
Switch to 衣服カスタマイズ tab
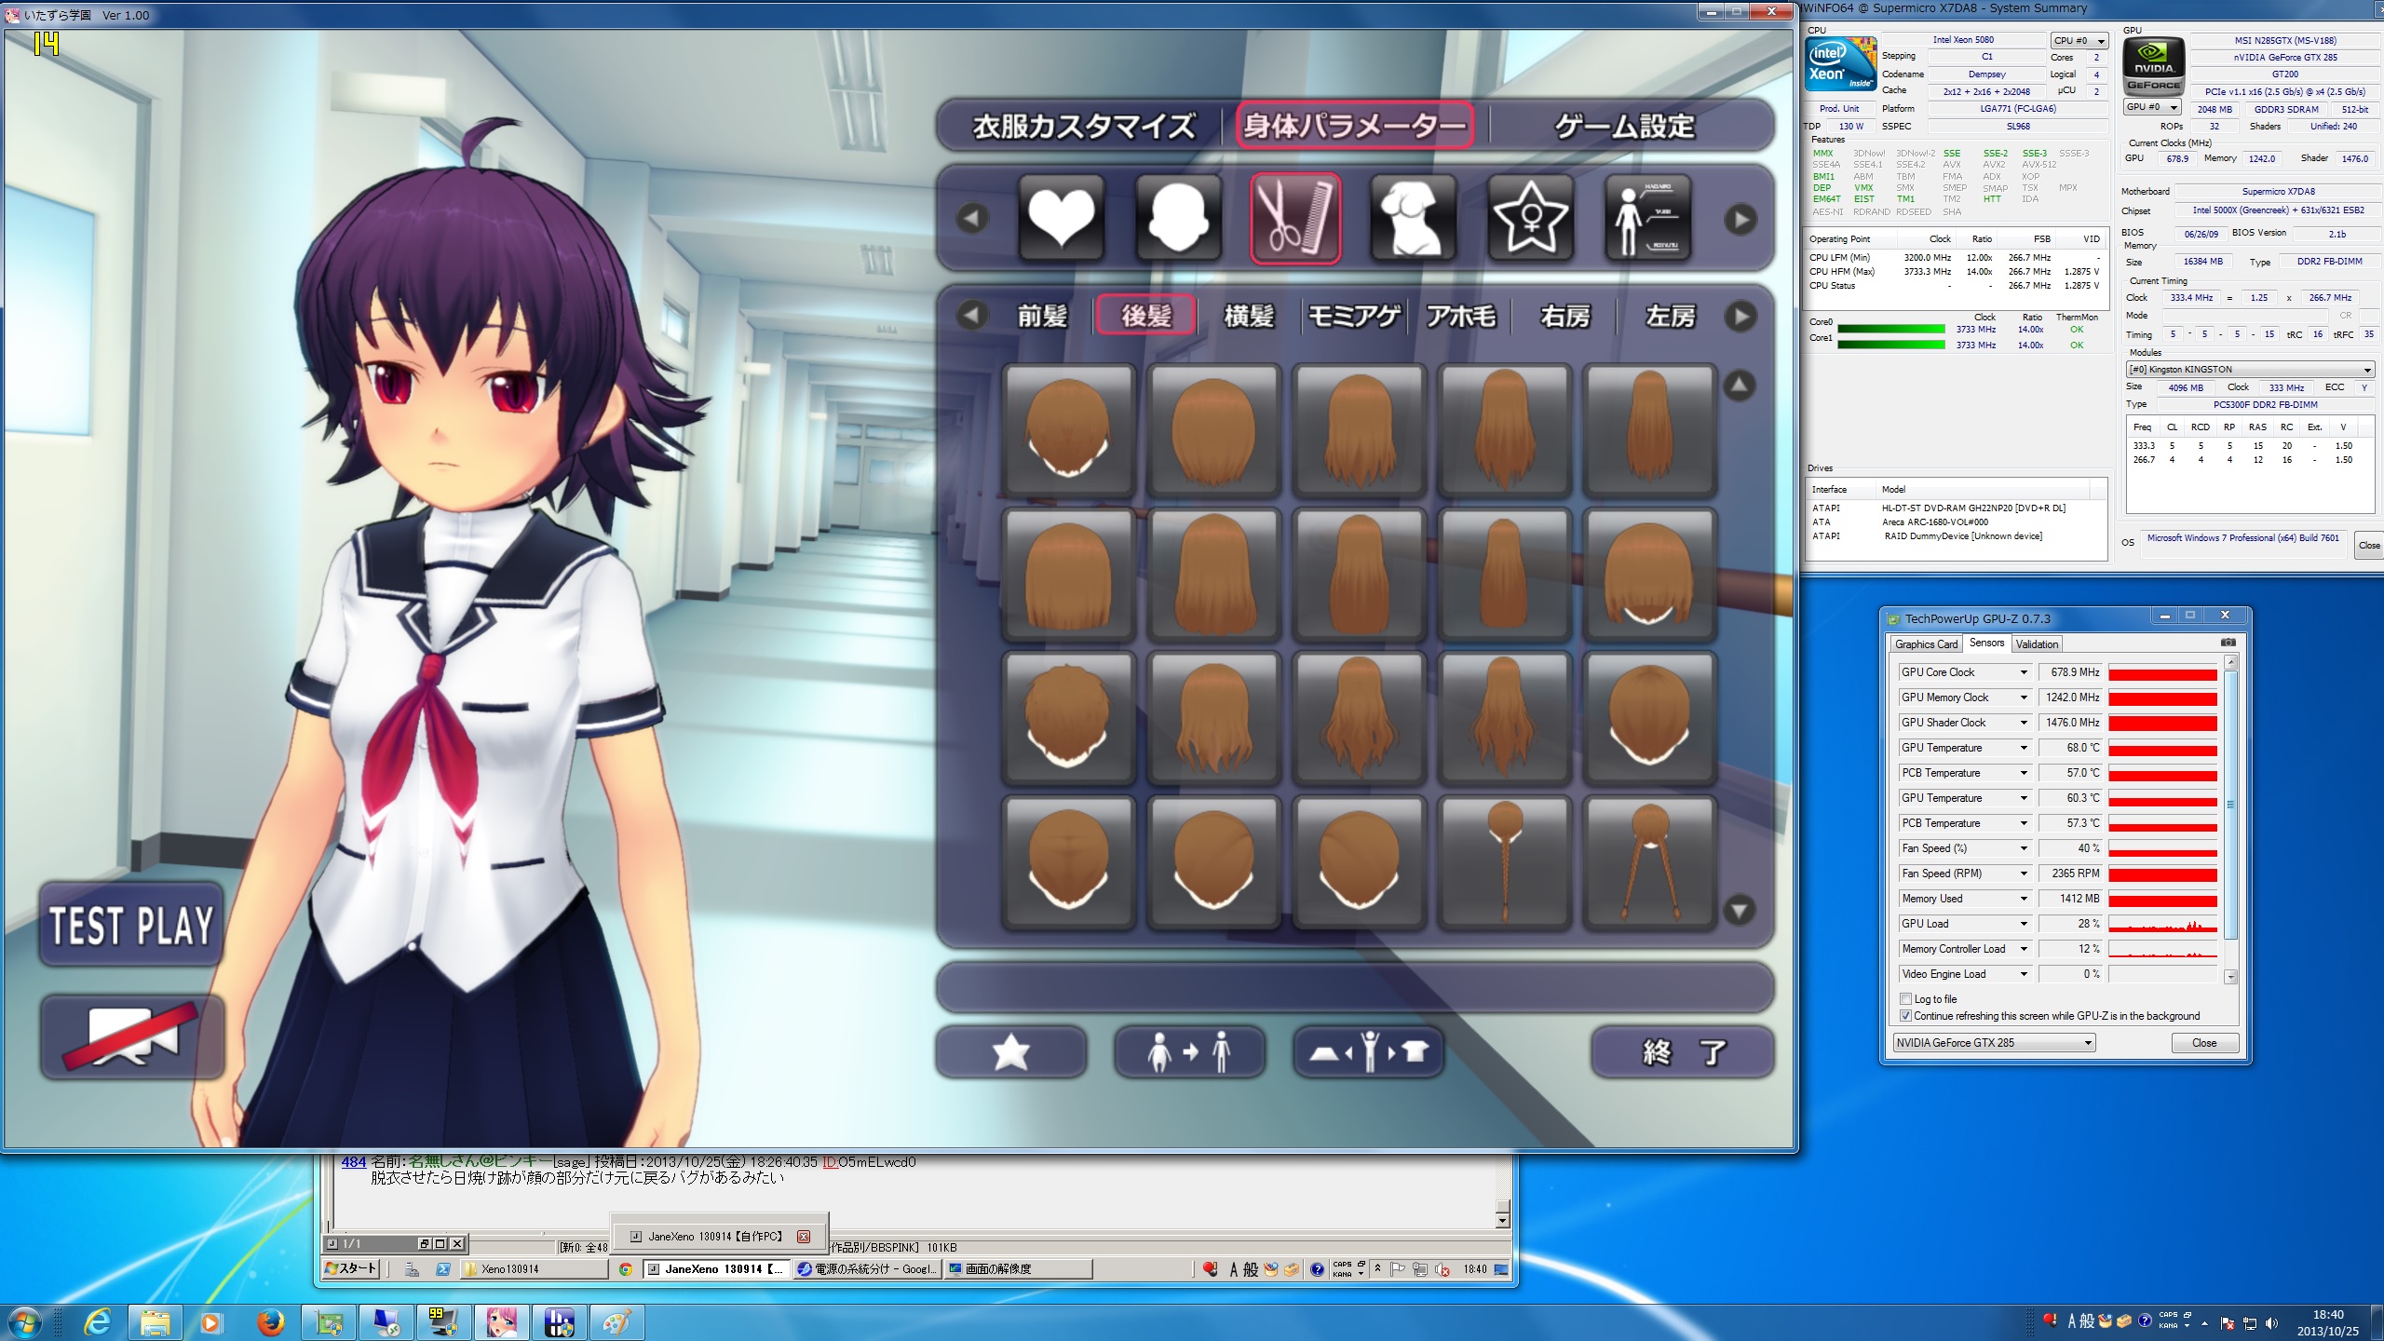(x=1083, y=127)
